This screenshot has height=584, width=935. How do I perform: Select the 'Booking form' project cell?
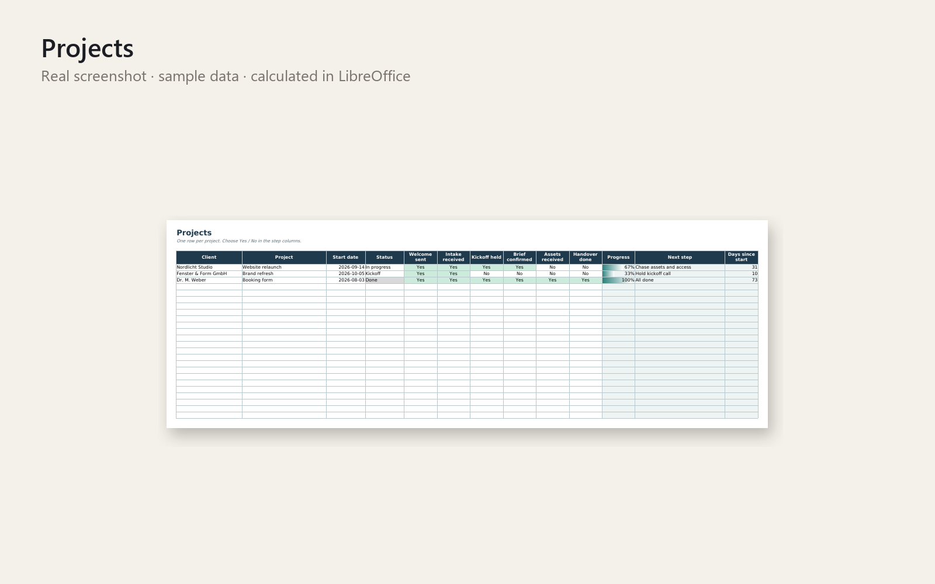click(x=284, y=280)
